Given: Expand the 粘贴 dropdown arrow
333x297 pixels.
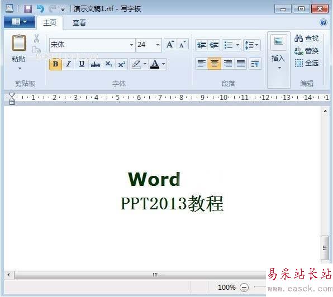Looking at the screenshot, I should click(x=20, y=68).
